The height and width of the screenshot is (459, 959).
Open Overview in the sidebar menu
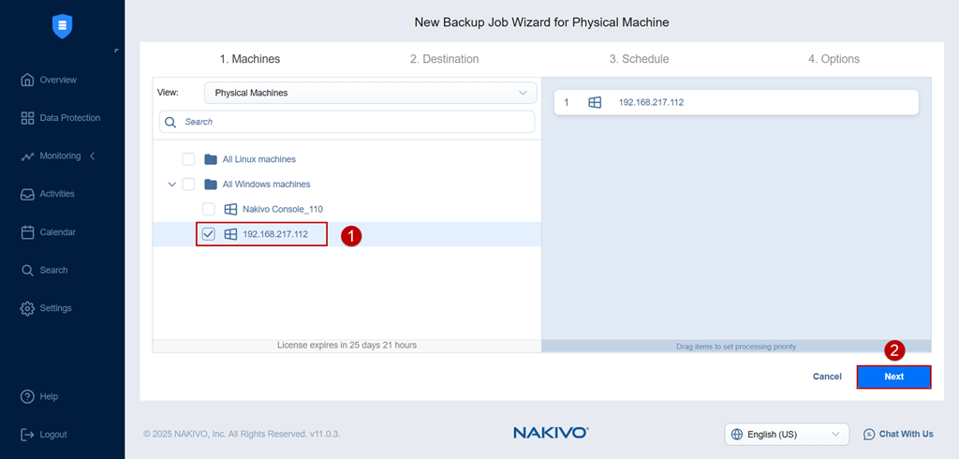[x=58, y=81]
